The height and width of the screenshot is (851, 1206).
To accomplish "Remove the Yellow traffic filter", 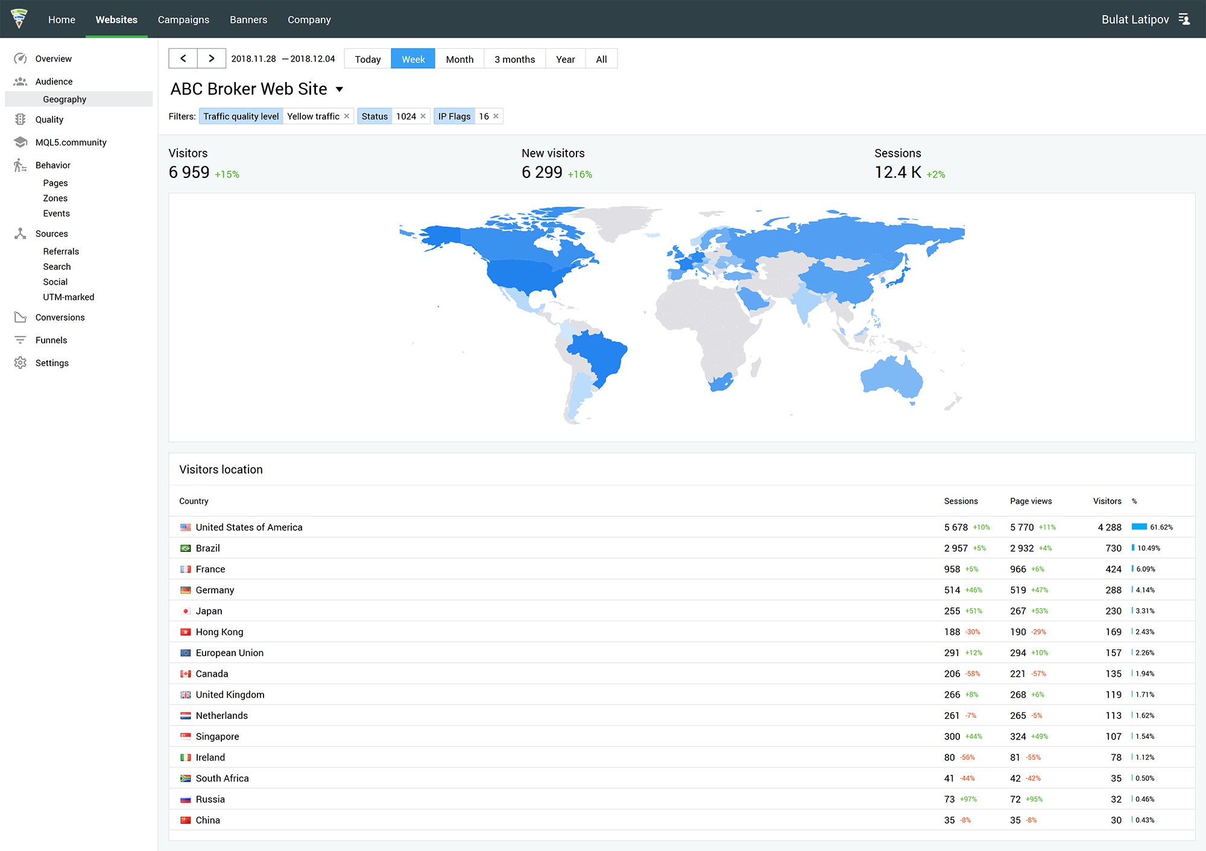I will (x=347, y=116).
